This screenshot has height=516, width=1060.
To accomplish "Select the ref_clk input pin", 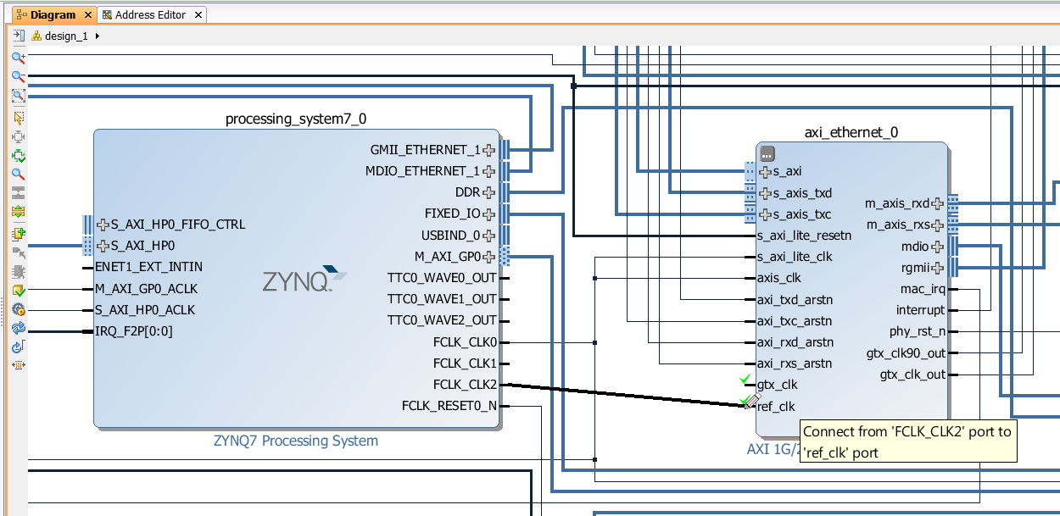I will pos(776,406).
